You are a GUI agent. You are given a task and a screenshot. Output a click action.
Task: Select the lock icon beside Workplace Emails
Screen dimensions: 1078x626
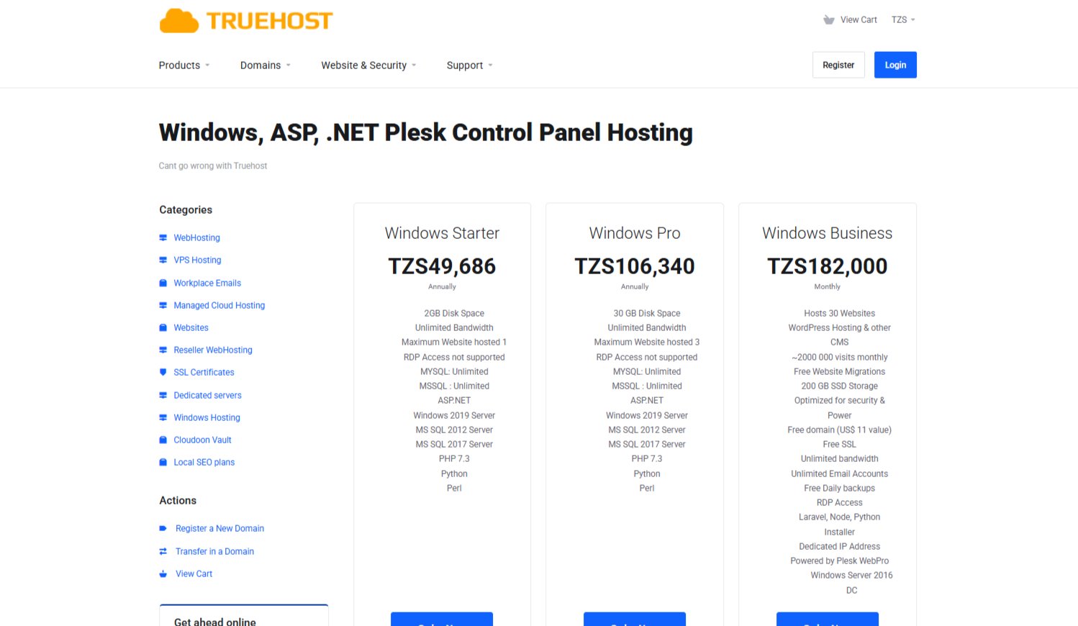tap(163, 282)
